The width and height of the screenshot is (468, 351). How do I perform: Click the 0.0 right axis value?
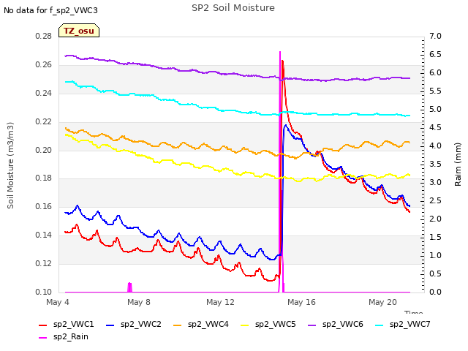[436, 292]
